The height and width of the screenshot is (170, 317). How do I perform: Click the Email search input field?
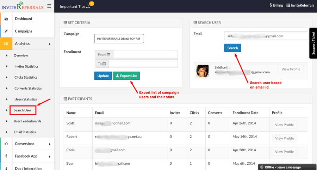(x=266, y=36)
